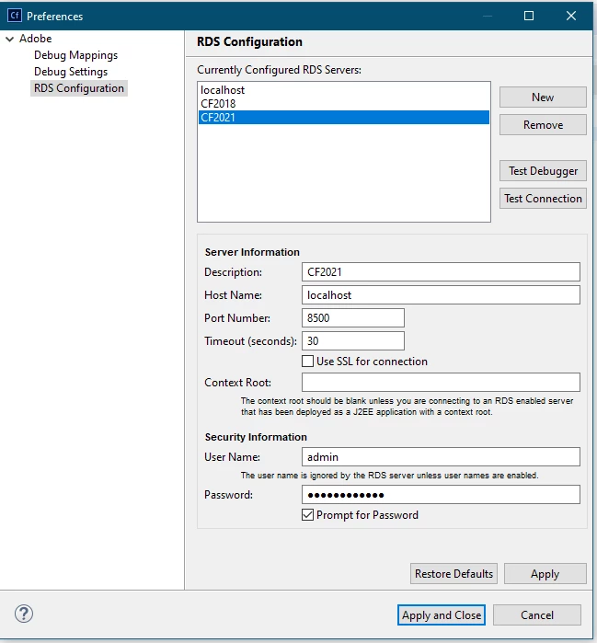This screenshot has height=643, width=597.
Task: Select RDS Configuration in the tree
Action: tap(79, 88)
